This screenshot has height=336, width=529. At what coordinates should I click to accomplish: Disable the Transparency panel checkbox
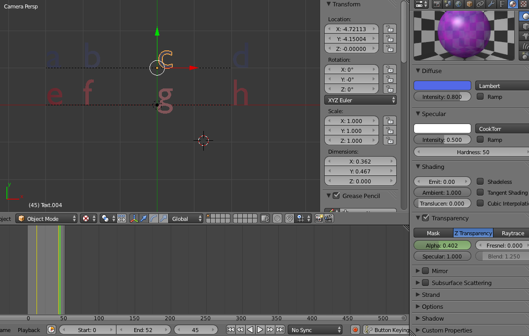(426, 218)
